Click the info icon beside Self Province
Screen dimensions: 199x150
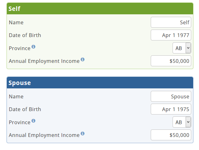(33, 47)
